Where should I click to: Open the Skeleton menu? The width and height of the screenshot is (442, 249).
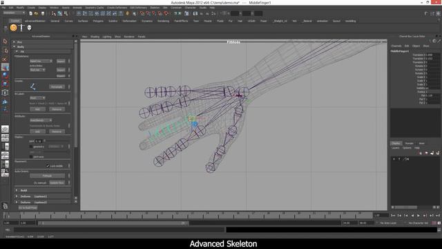point(155,8)
